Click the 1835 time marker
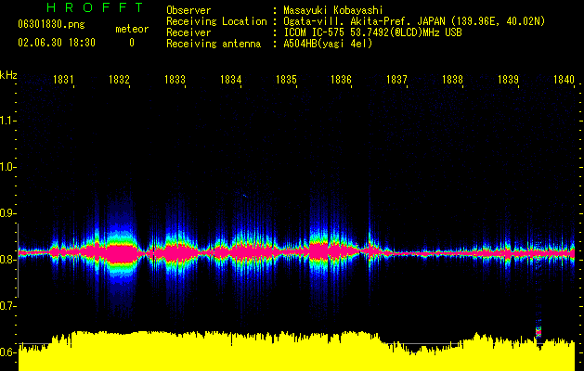Viewport: 584px width, 371px height. [286, 80]
